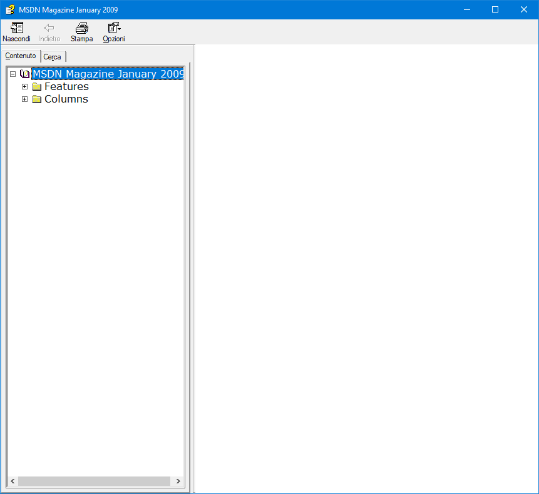The height and width of the screenshot is (494, 539).
Task: Click the left arrow of the horizontal scrollbar
Action: 11,481
